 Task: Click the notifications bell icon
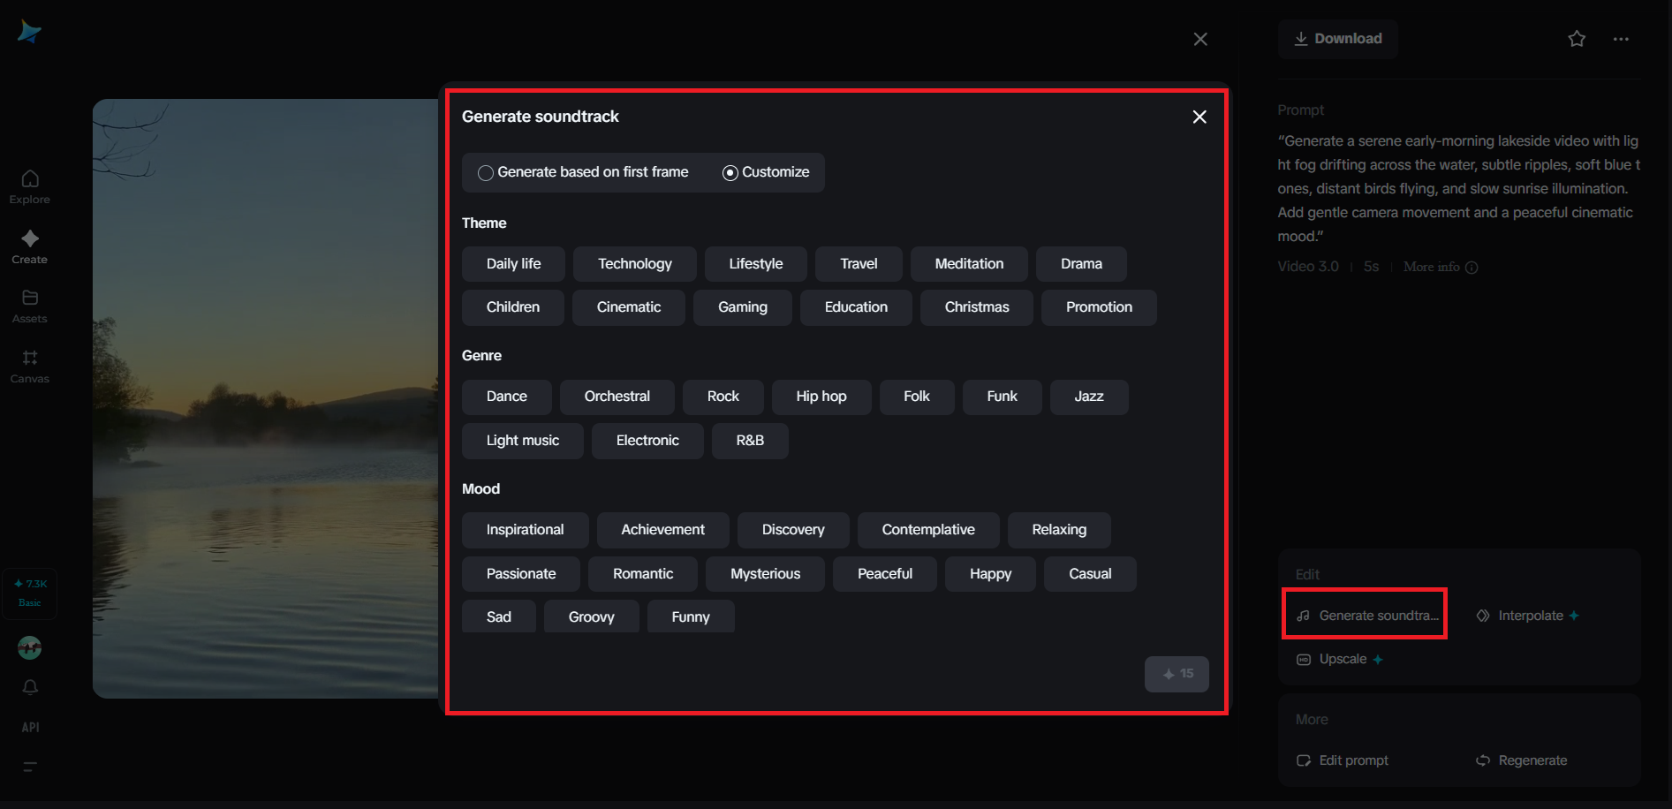pyautogui.click(x=30, y=687)
